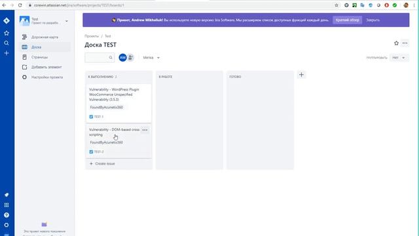Select the Доска board menu item
This screenshot has width=419, height=236.
(45, 47)
